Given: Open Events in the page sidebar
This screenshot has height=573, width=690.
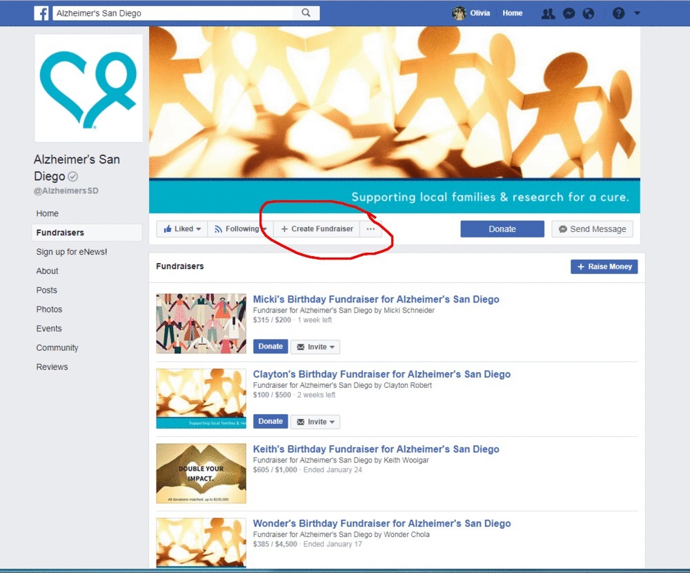Looking at the screenshot, I should tap(49, 329).
